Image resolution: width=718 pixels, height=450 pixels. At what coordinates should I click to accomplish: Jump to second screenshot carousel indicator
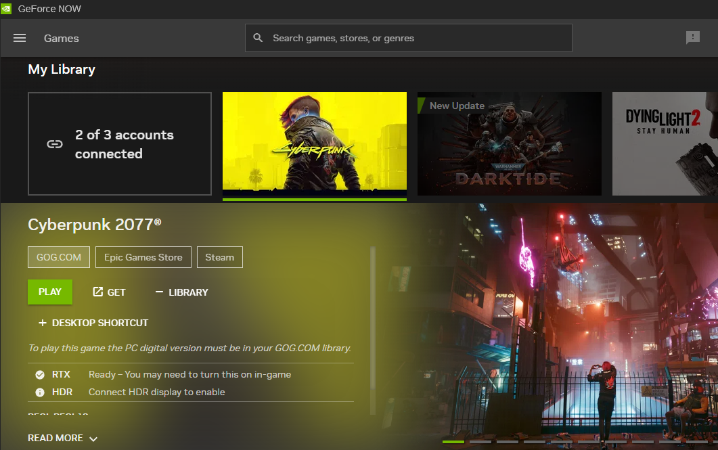480,442
